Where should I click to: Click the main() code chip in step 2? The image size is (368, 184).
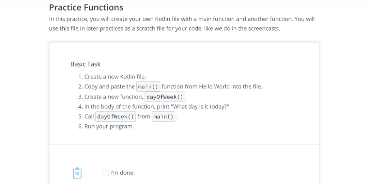click(148, 87)
